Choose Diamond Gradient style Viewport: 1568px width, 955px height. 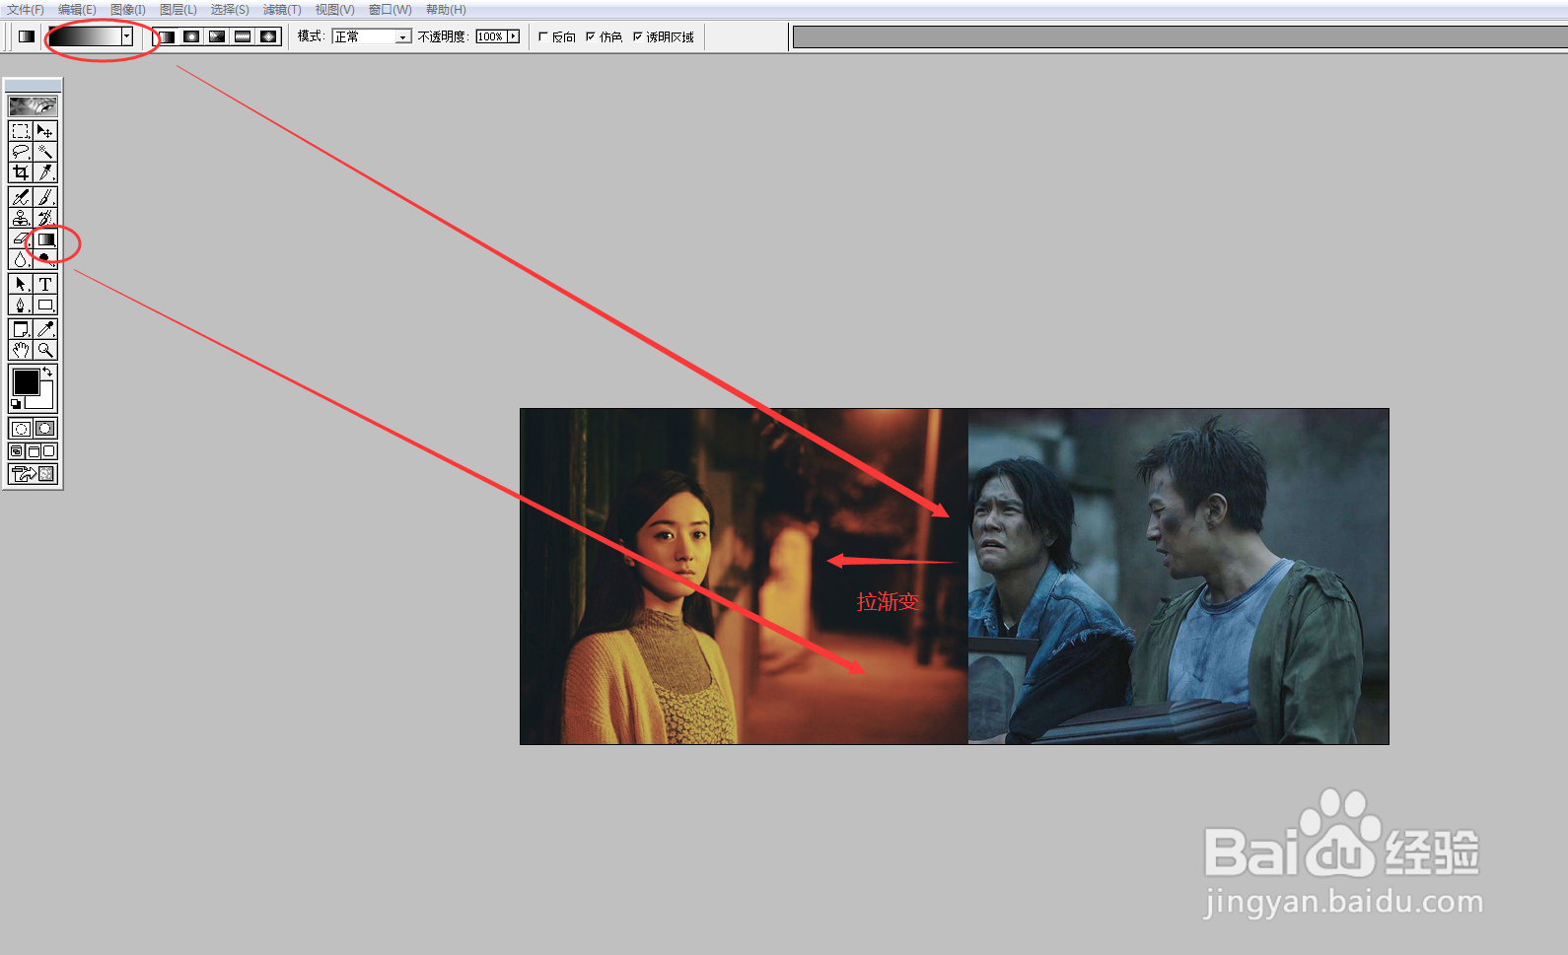click(x=268, y=36)
